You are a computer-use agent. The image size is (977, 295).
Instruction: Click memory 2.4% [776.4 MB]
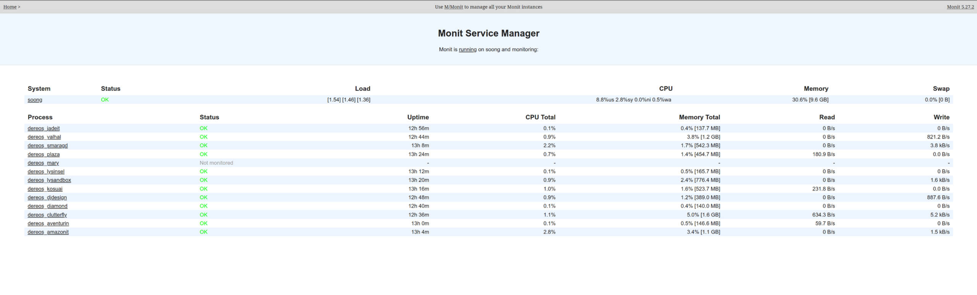click(x=700, y=180)
